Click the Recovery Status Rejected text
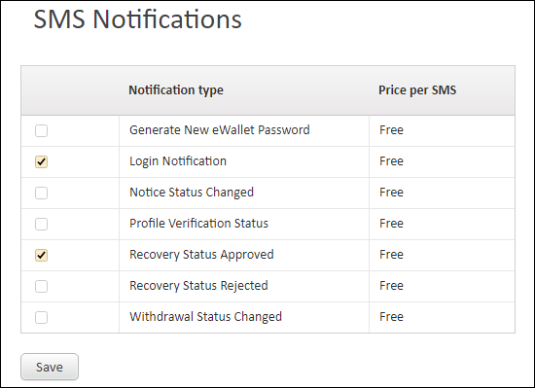Screen dimensions: 535x388 point(198,286)
